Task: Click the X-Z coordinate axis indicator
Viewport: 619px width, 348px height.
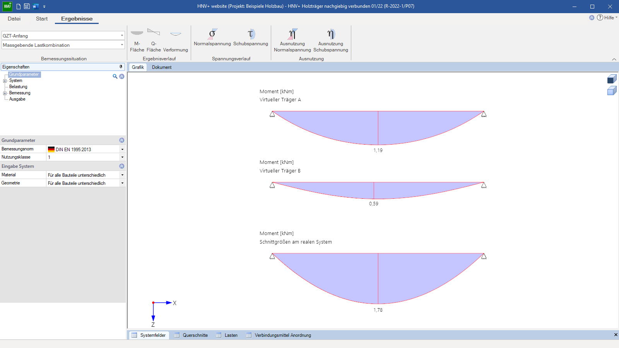Action: point(164,314)
